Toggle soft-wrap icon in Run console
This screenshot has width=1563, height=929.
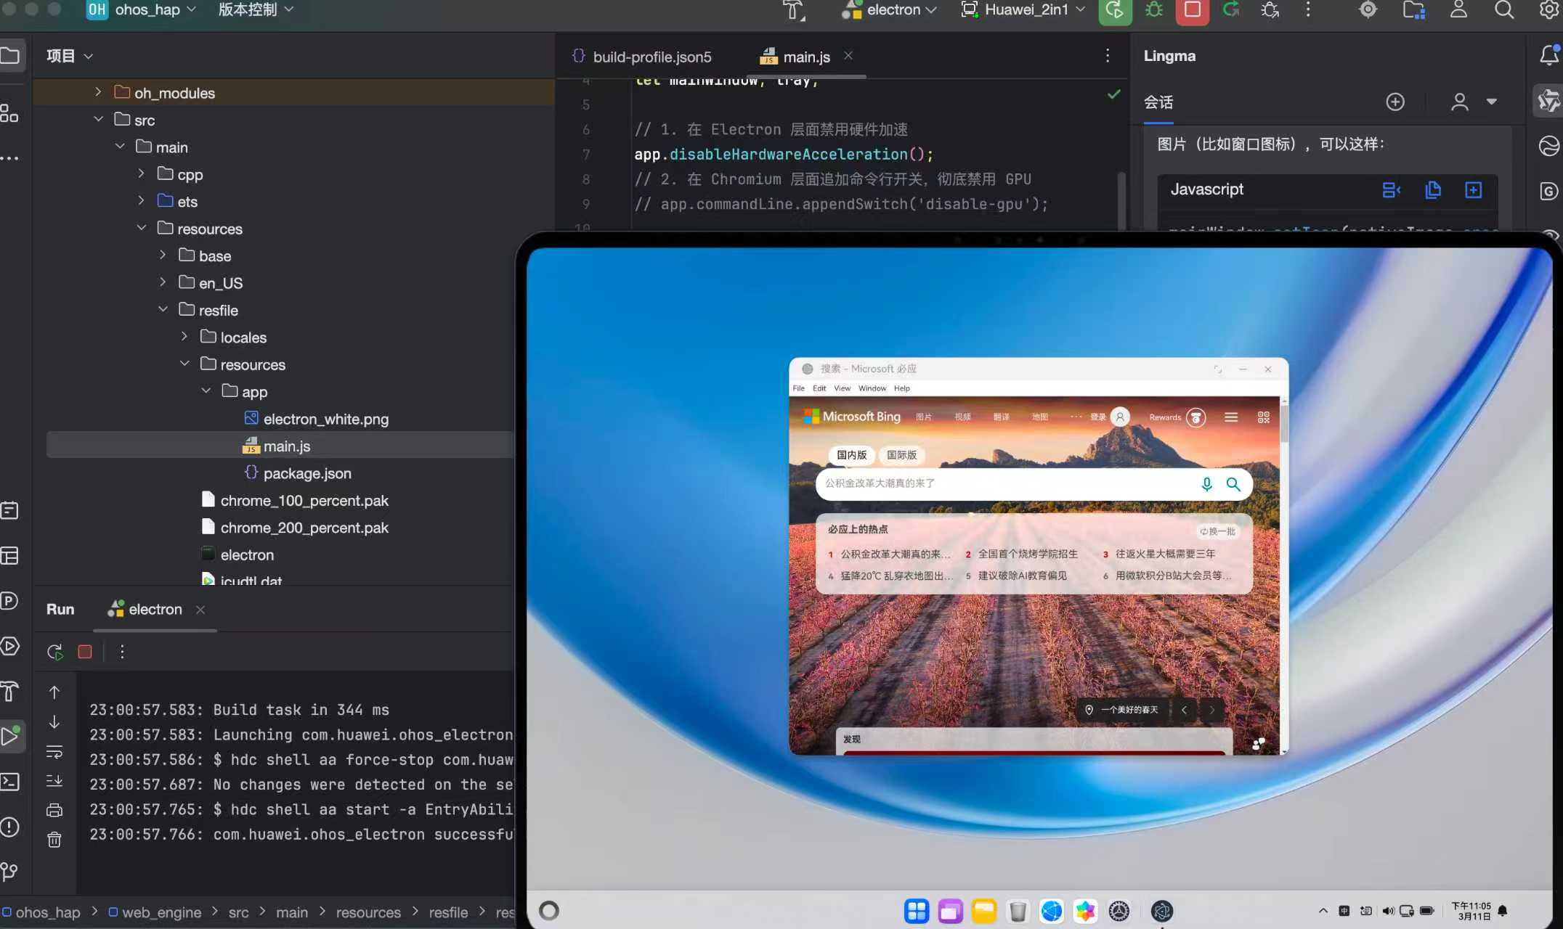54,752
